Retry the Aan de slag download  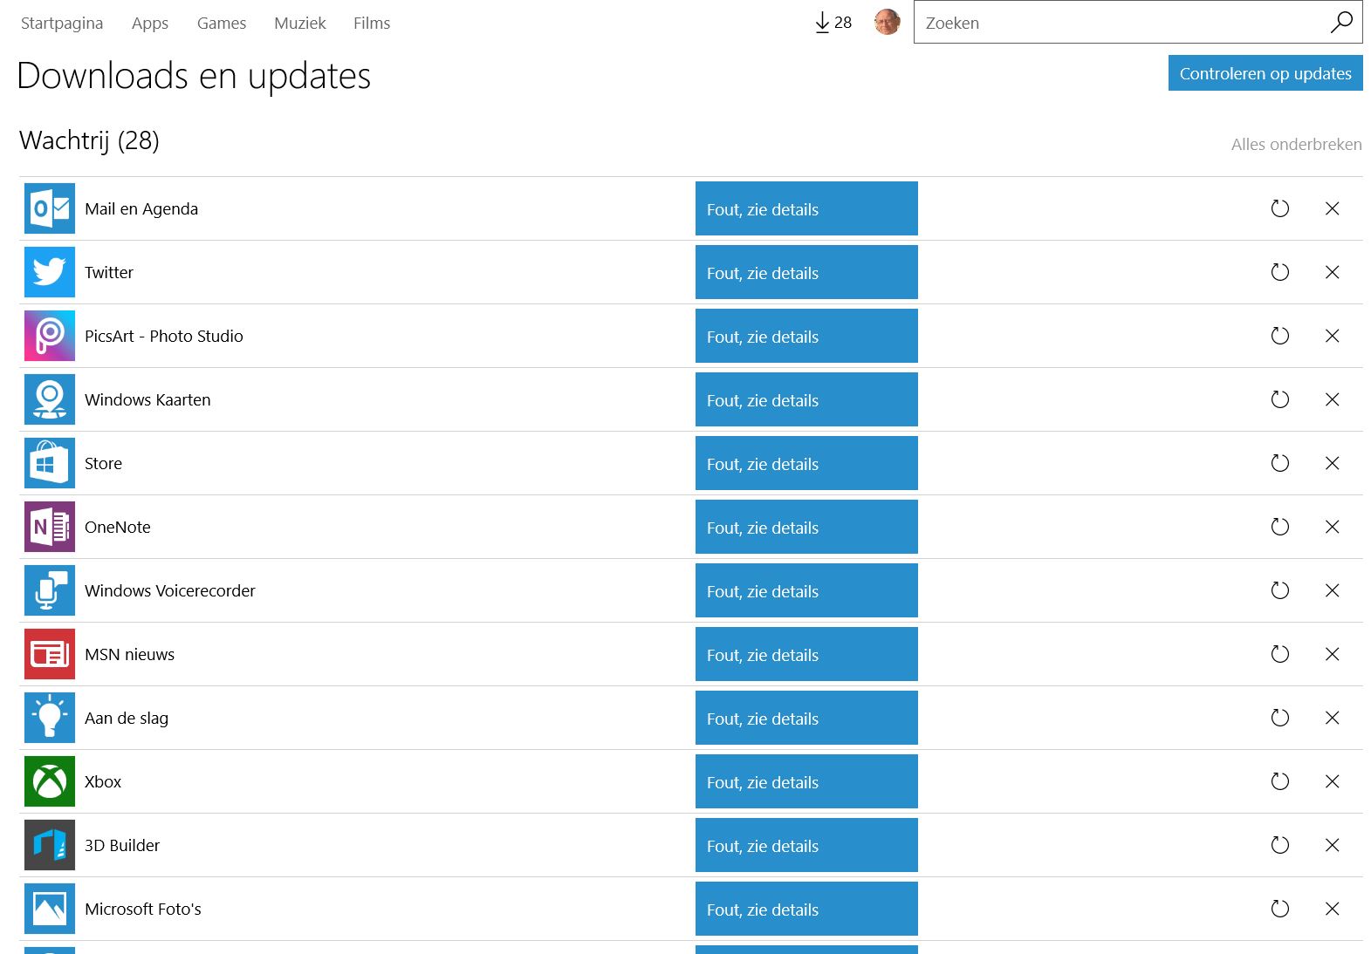[x=1280, y=718]
